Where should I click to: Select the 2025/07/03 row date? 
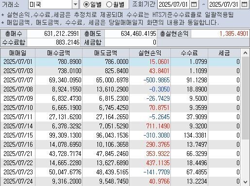(18, 71)
